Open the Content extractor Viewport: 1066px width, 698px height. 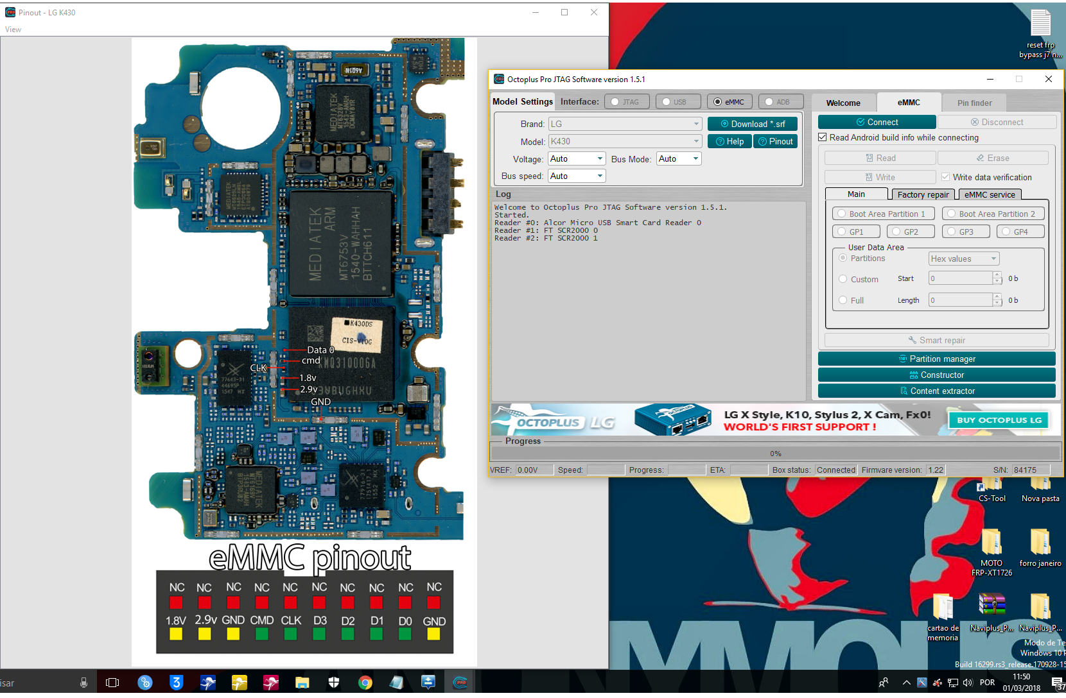click(x=937, y=391)
